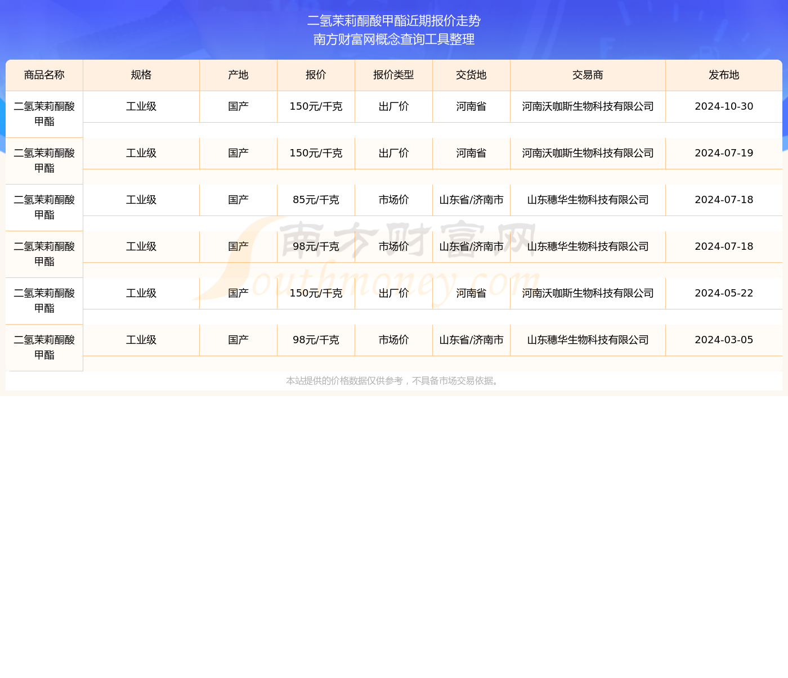Click 市场价 in the 85元/千克 row

pos(394,200)
